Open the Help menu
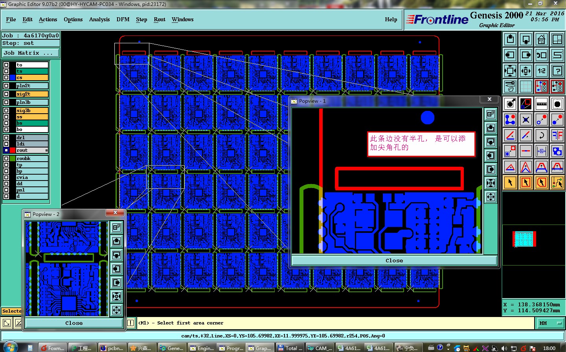The height and width of the screenshot is (352, 566). [x=391, y=19]
